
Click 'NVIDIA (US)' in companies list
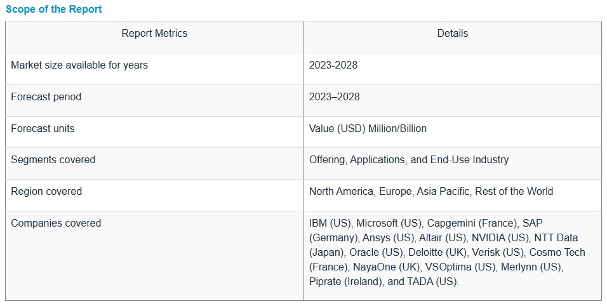click(500, 238)
